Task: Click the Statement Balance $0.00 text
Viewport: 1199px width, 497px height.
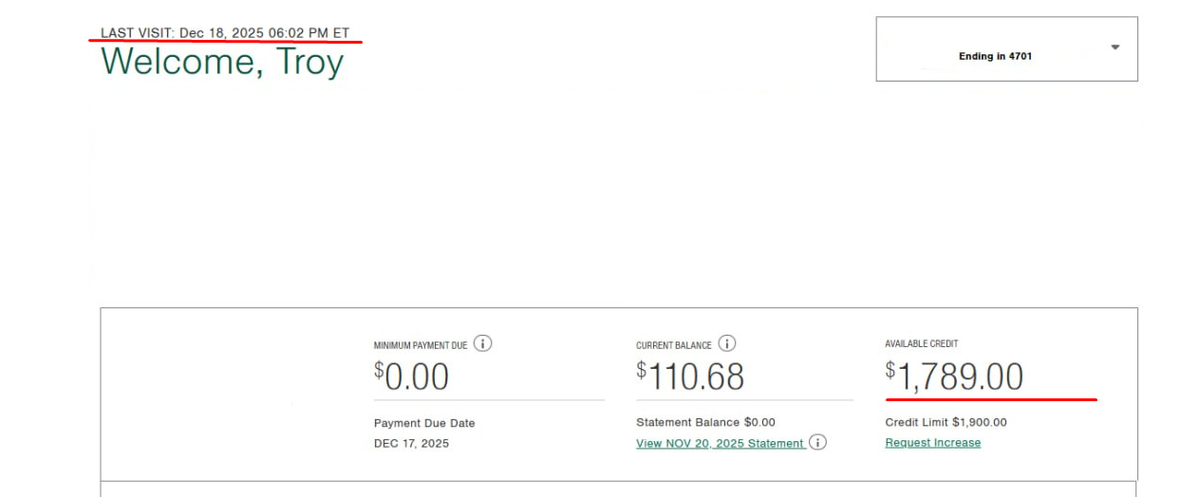Action: coord(705,422)
